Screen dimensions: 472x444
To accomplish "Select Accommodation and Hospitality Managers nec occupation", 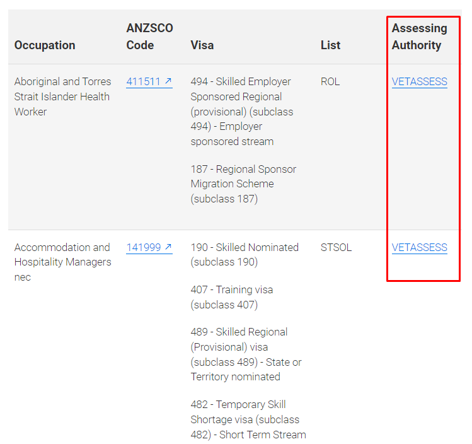I will 62,262.
